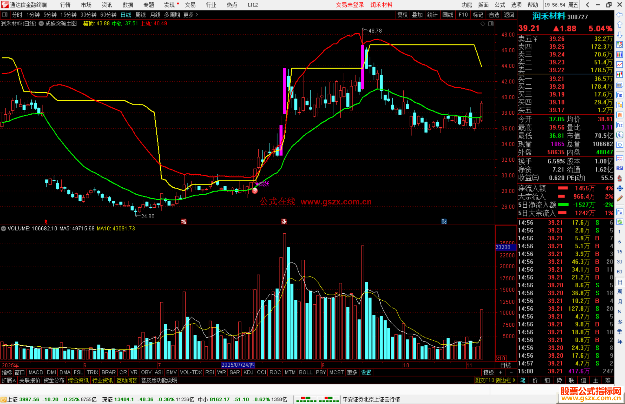Click the 2025/07/24 date marker on the timeline
Image resolution: width=625 pixels, height=404 pixels.
(x=238, y=365)
